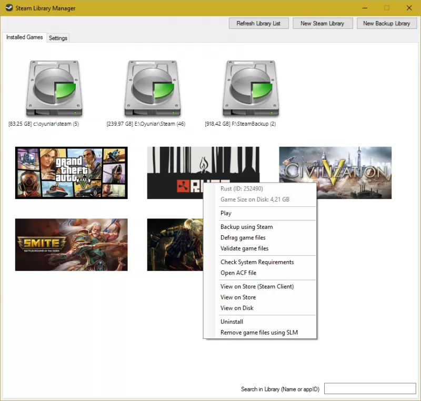This screenshot has height=401, width=421.
Task: Click the [239,97 GB] E:\Oyunlar\Steam label
Action: (146, 124)
